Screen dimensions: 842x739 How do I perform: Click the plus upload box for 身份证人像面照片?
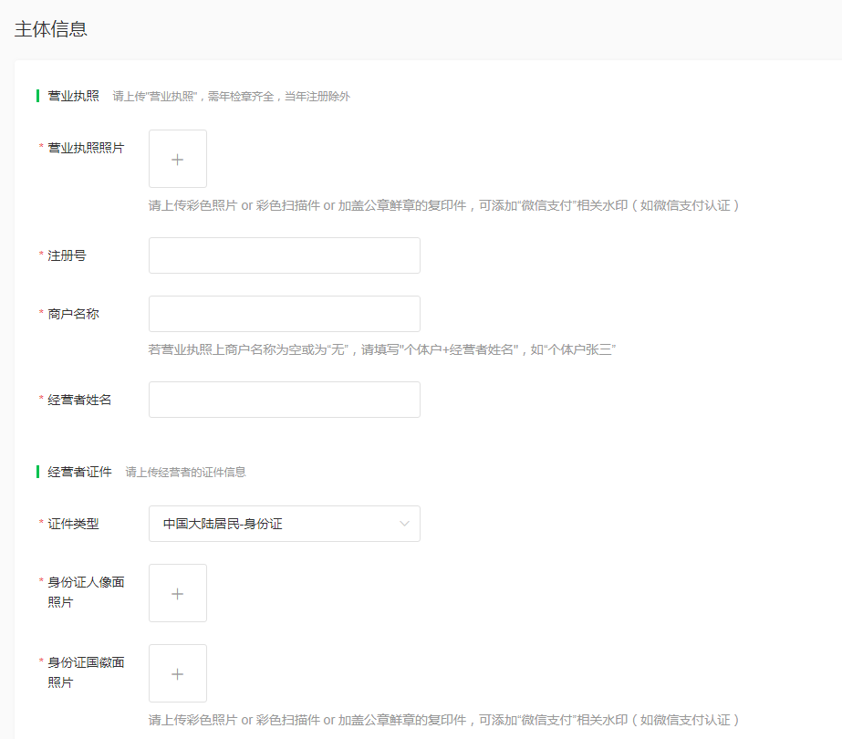(x=178, y=593)
